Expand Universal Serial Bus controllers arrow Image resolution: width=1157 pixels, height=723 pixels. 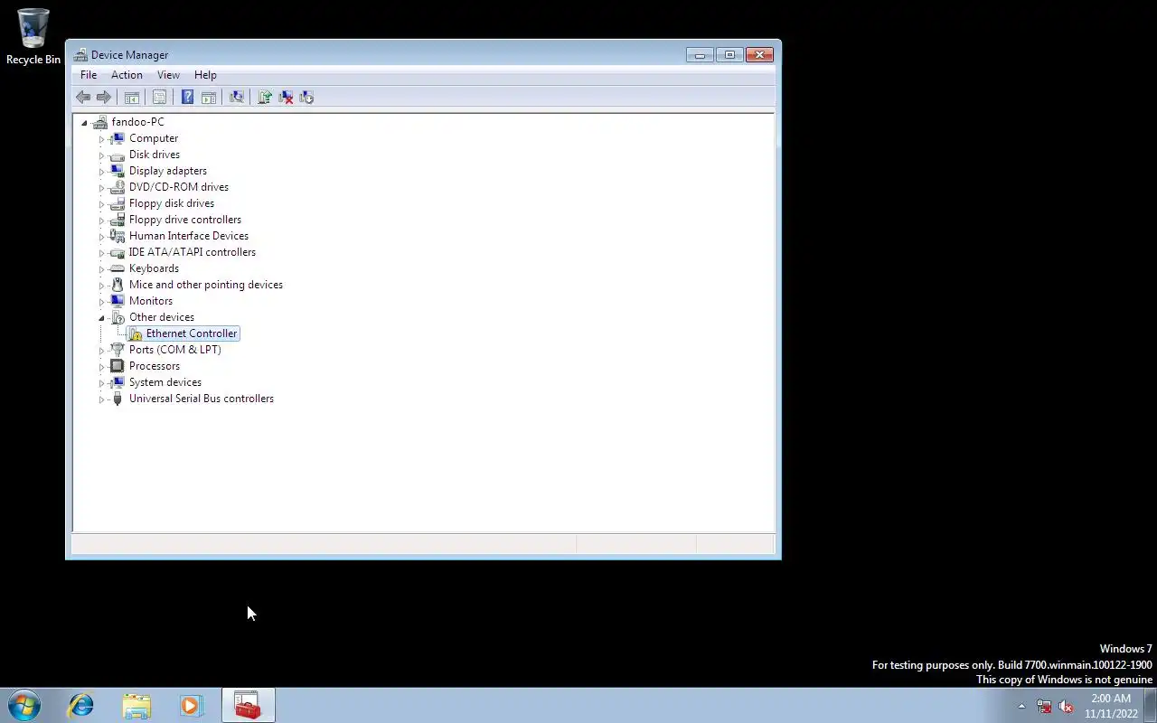[101, 399]
